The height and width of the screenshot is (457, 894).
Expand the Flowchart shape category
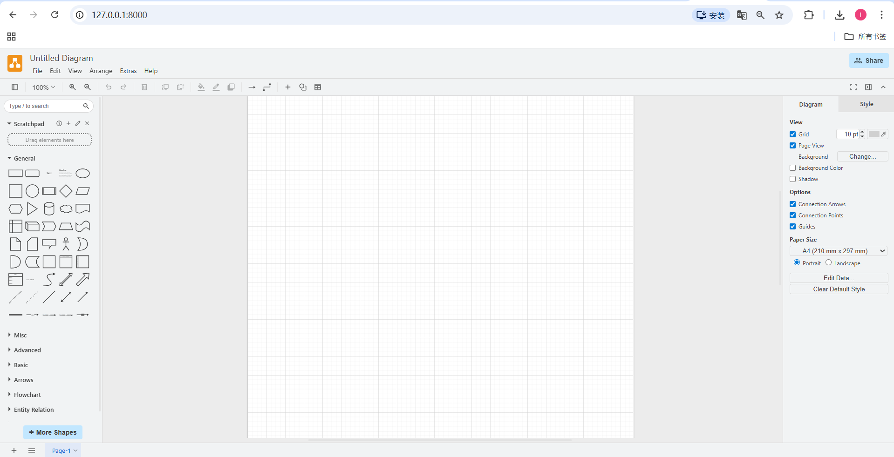click(27, 395)
